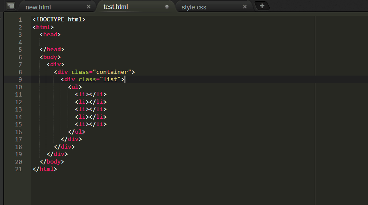Switch to the style.css tab

pos(194,7)
